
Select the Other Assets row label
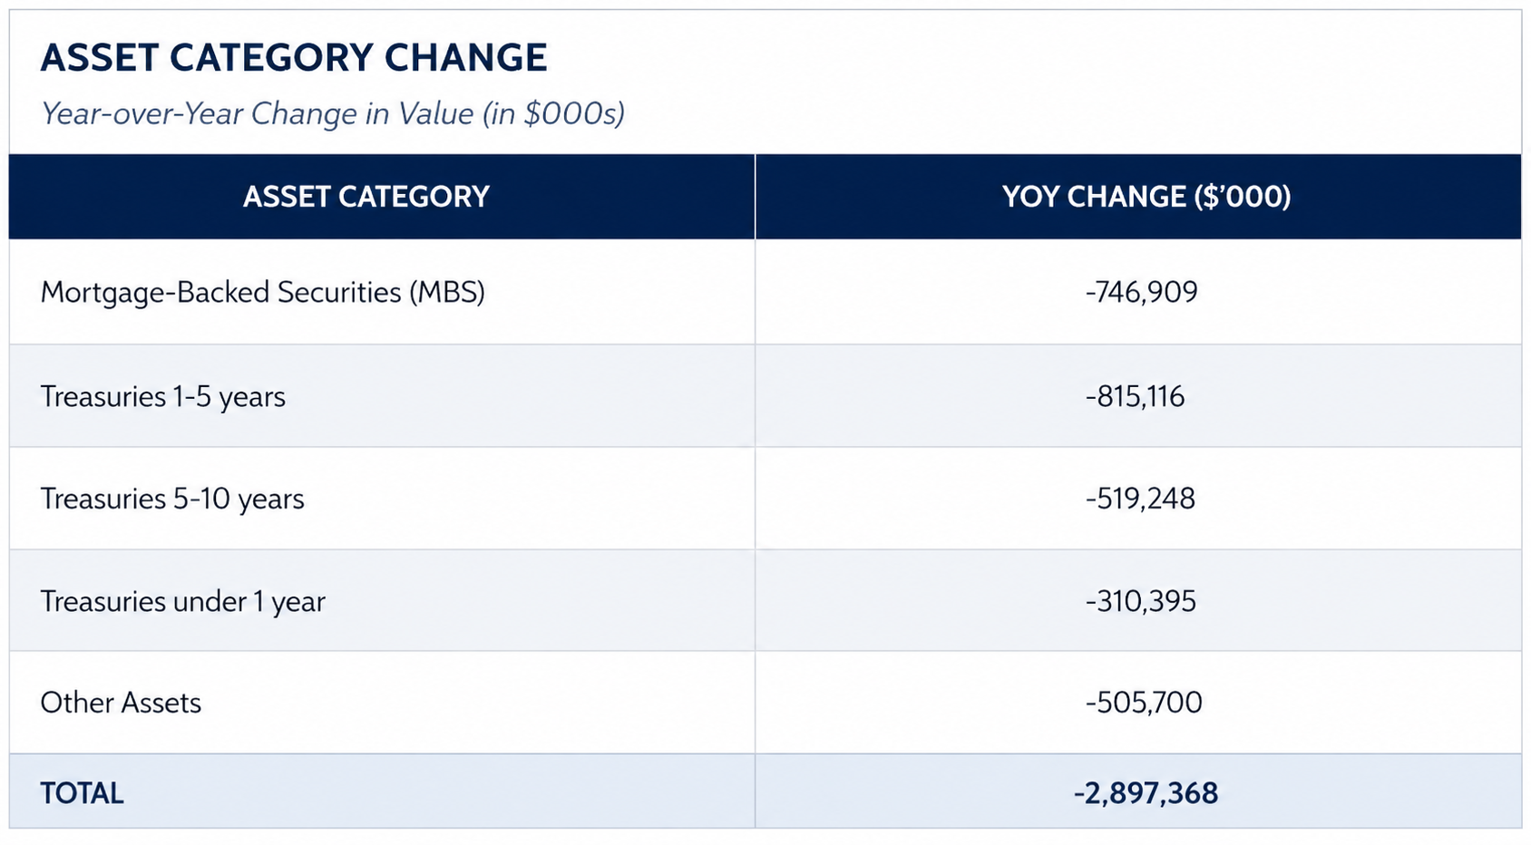[121, 703]
